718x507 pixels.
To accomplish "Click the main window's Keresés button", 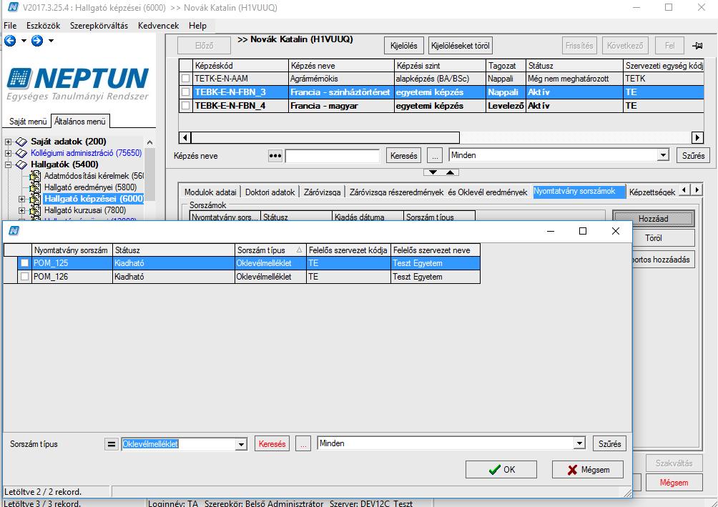I will click(x=404, y=156).
